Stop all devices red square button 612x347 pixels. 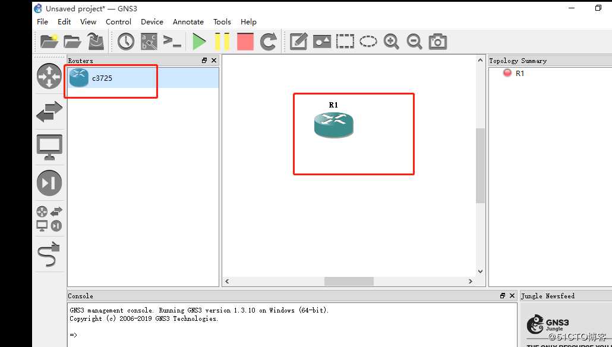point(245,42)
